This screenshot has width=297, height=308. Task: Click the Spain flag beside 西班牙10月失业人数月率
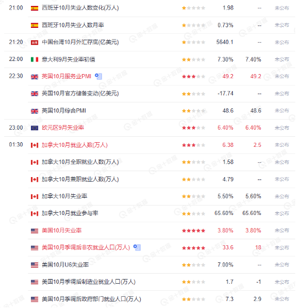point(34,25)
